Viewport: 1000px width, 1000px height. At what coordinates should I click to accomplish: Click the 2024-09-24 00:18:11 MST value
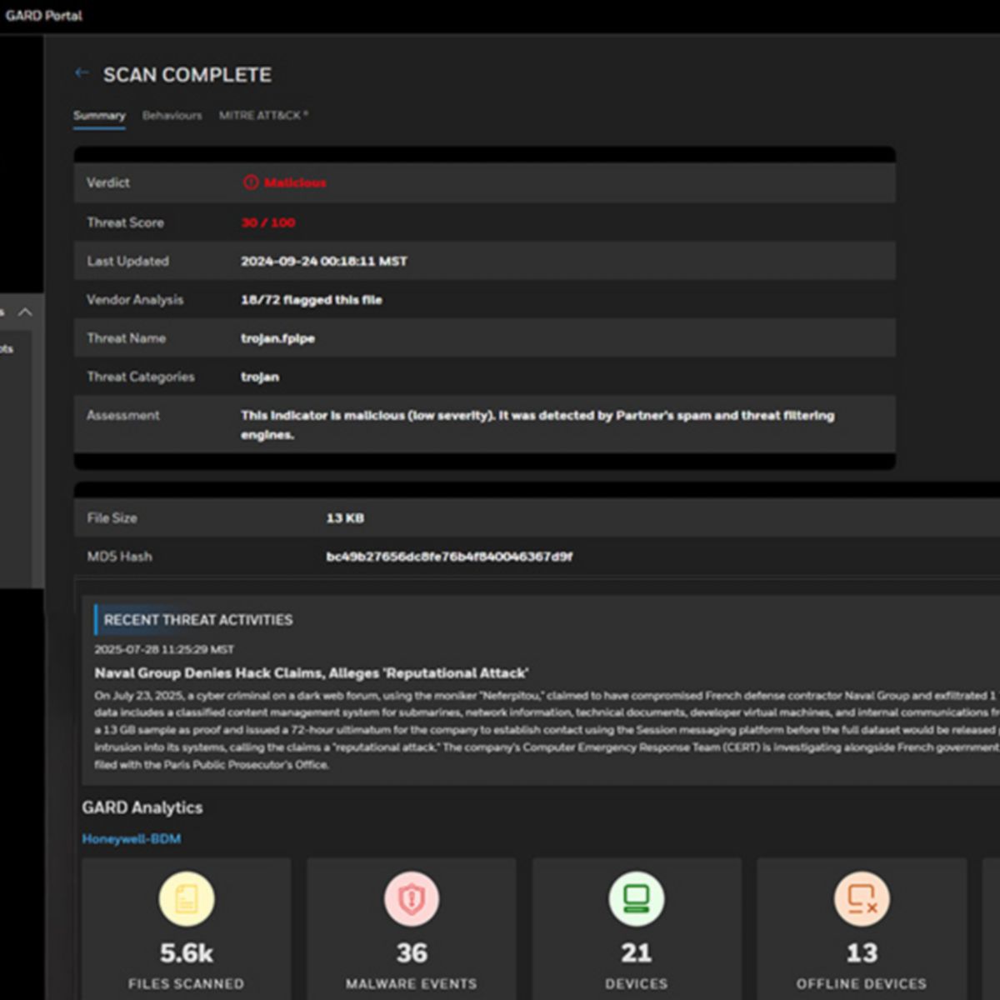[324, 261]
